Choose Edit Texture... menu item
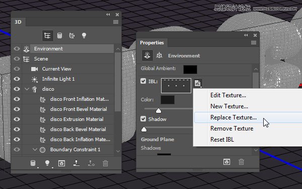Viewport: 302px width, 189px height. (x=228, y=95)
